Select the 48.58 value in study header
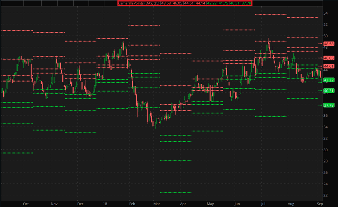Screen dimensions: 338x207 tap(166, 3)
